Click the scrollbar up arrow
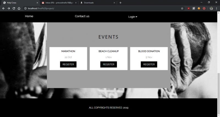 tap(219, 13)
